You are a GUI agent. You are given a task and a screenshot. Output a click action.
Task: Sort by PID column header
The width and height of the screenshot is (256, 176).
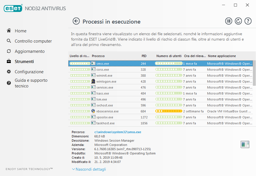click(144, 56)
